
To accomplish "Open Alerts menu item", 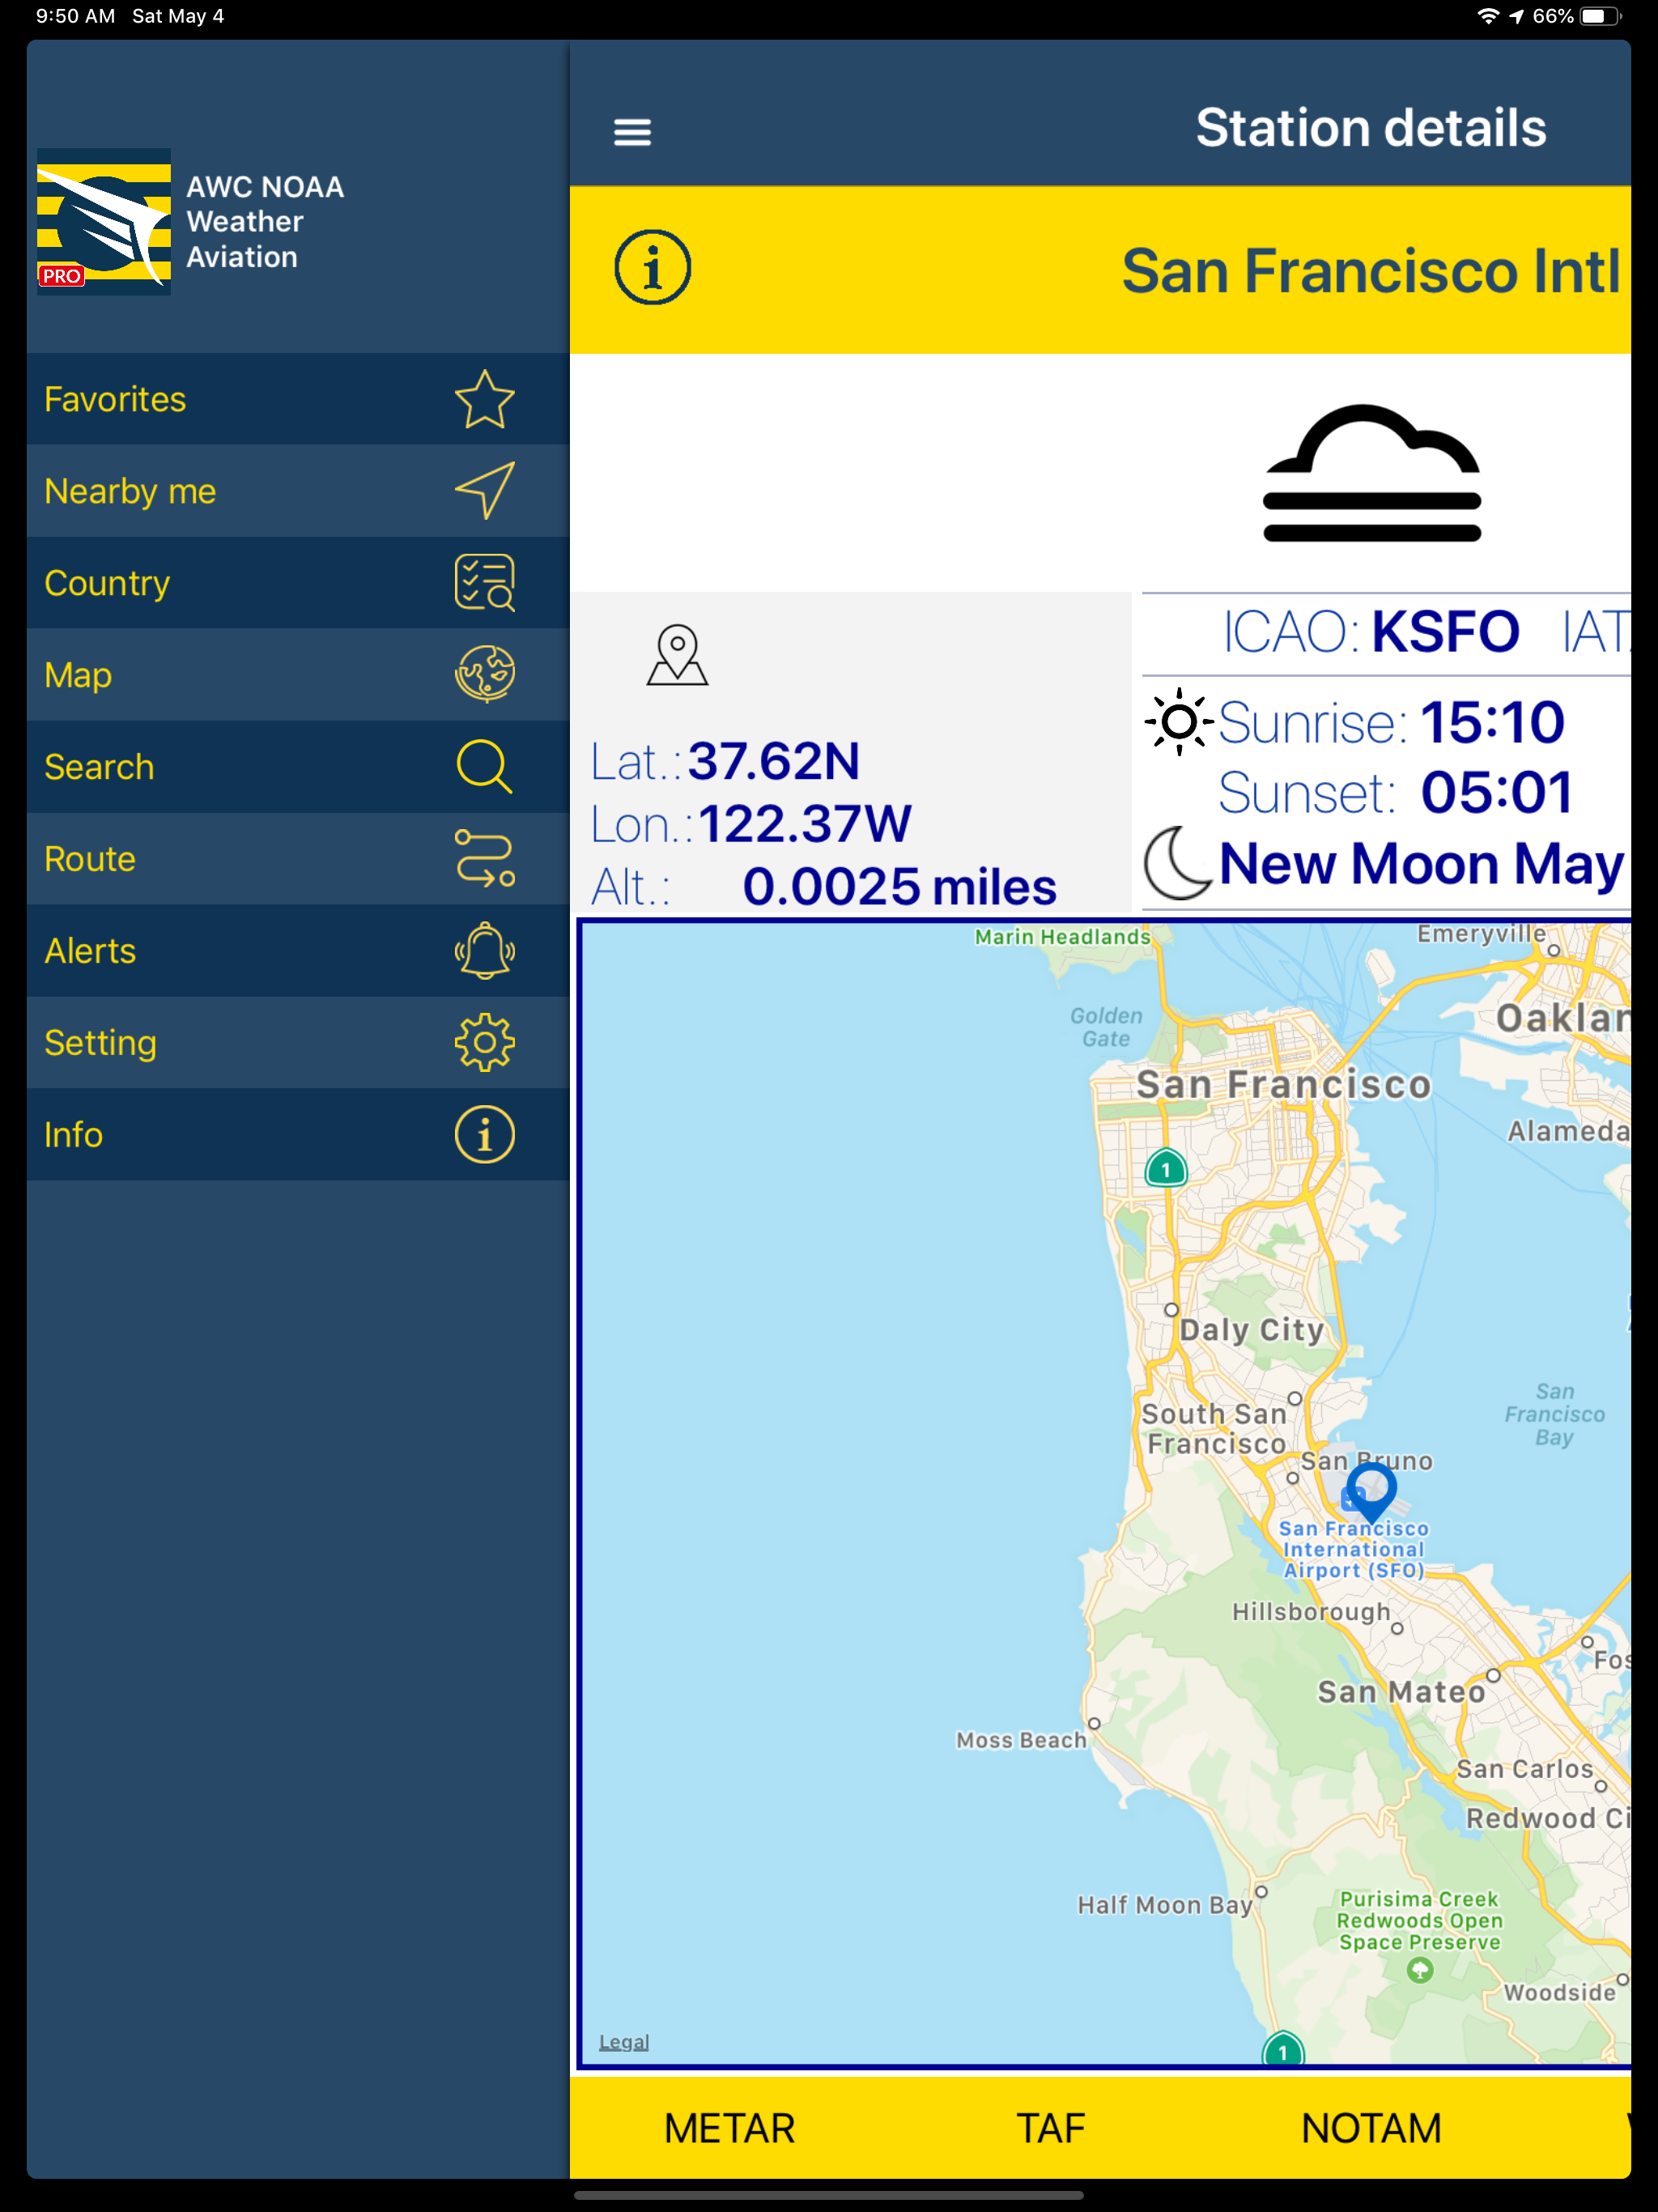I will 298,950.
